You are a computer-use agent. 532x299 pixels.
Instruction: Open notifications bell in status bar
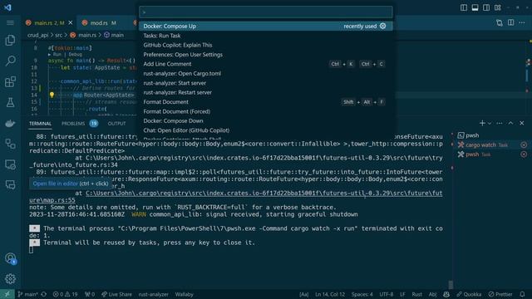[522, 294]
